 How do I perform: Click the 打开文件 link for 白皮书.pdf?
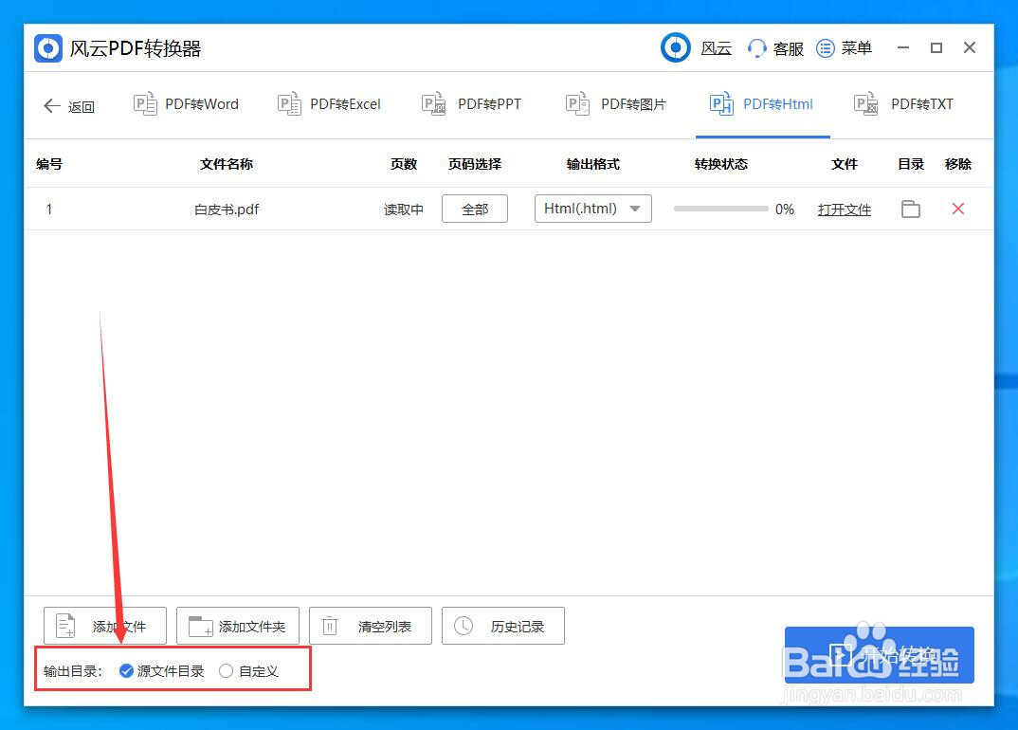pyautogui.click(x=844, y=210)
